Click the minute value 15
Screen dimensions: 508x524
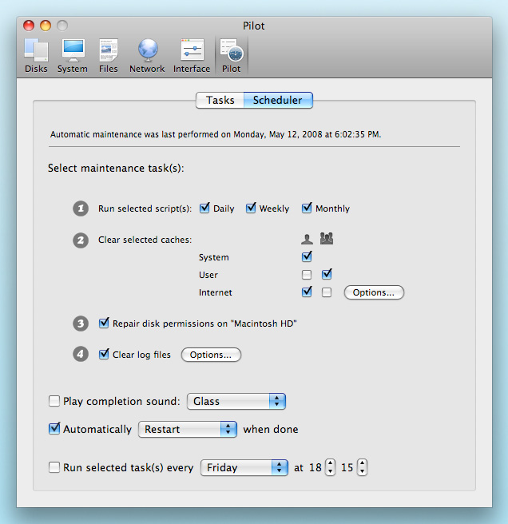347,467
